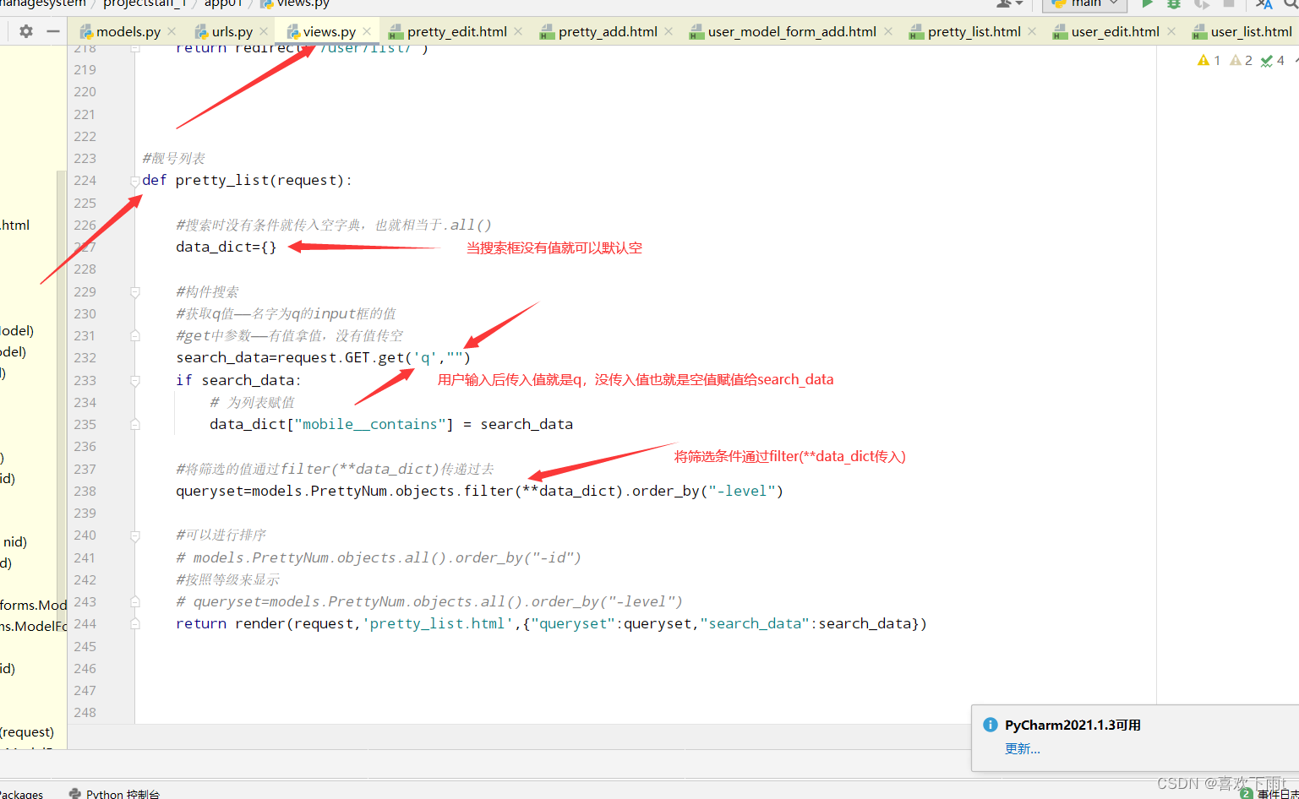This screenshot has height=799, width=1299.
Task: Click order_by("-level") on line 238
Action: (707, 491)
